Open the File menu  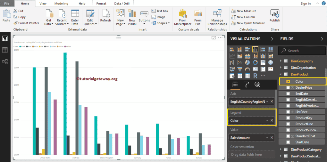click(x=7, y=3)
